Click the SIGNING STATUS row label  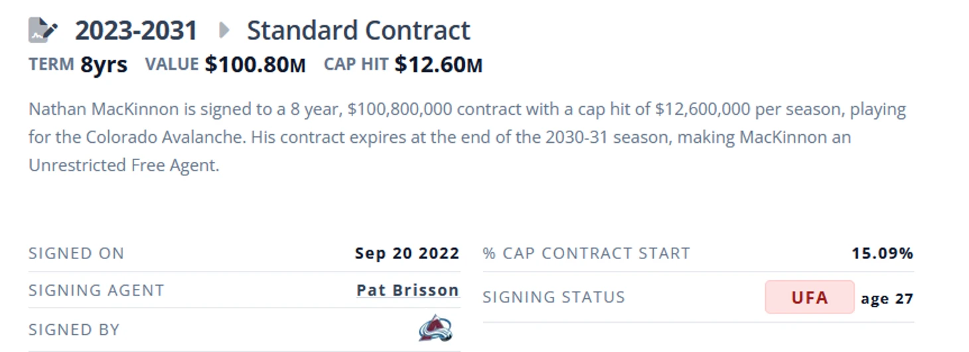(554, 297)
